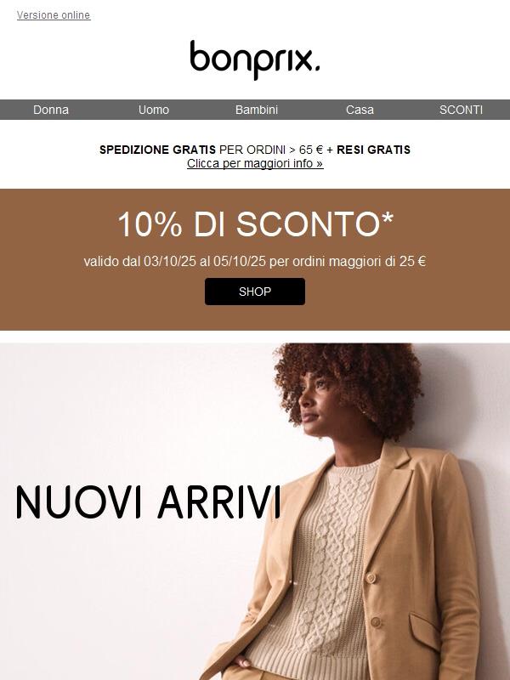This screenshot has width=510, height=680.
Task: Click the NUOVI ARRIVI heading
Action: tap(148, 501)
